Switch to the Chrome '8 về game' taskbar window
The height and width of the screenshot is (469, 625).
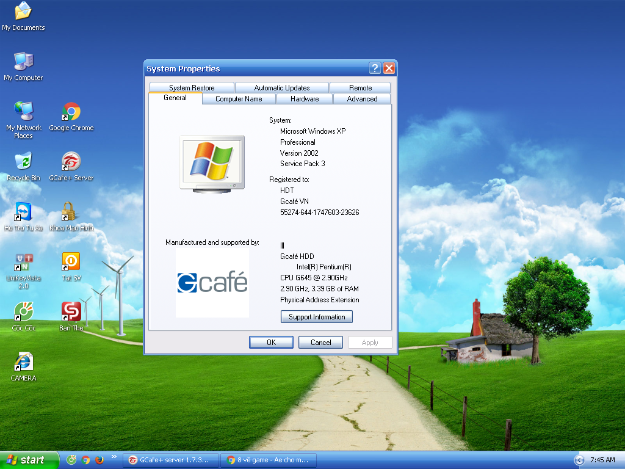click(x=269, y=460)
